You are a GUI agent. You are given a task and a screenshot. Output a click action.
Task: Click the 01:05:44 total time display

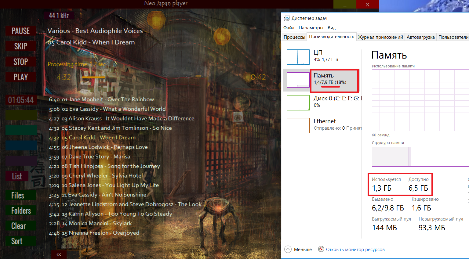pyautogui.click(x=21, y=100)
